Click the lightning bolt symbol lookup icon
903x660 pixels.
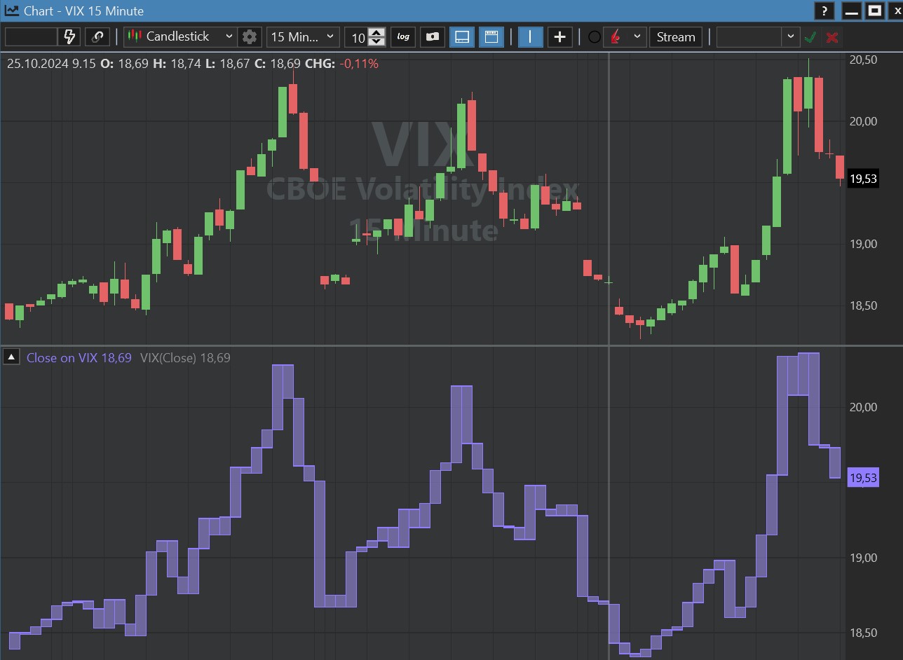(x=69, y=36)
